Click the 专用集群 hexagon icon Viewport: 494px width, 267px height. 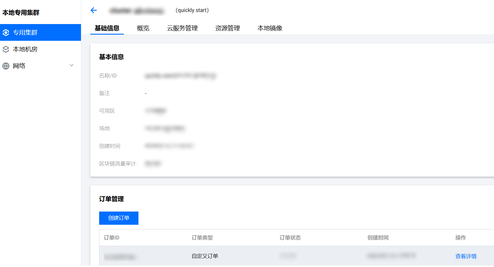[6, 33]
